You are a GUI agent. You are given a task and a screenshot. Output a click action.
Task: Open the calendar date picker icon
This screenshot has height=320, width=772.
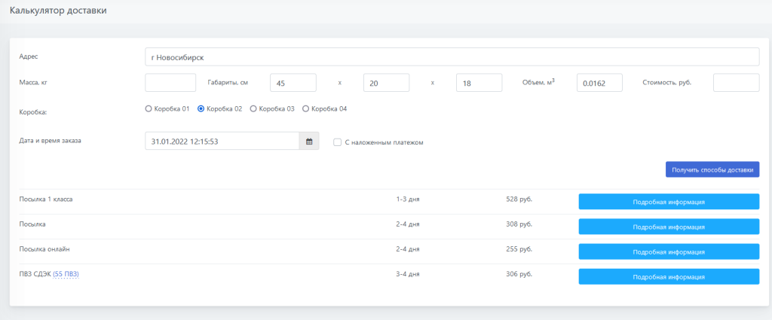pos(309,141)
